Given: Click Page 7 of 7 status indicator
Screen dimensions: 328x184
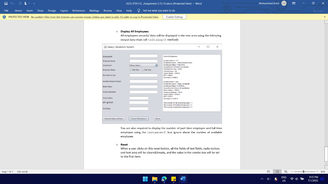Looking at the screenshot, I should [8, 172].
